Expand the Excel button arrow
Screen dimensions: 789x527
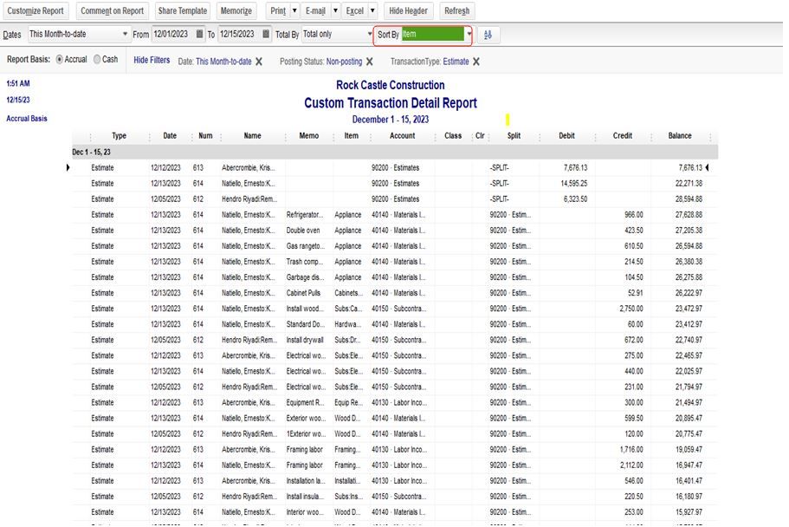(372, 10)
